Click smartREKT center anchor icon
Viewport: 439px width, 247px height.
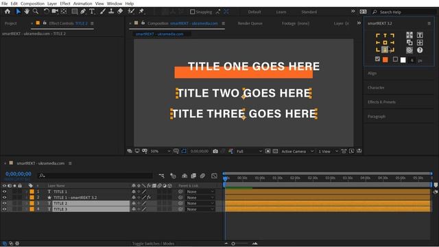(385, 43)
